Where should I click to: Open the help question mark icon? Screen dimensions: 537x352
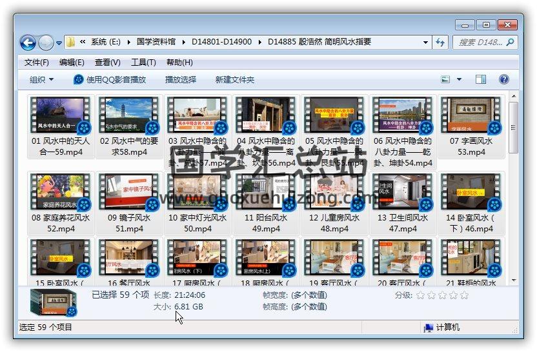[504, 79]
